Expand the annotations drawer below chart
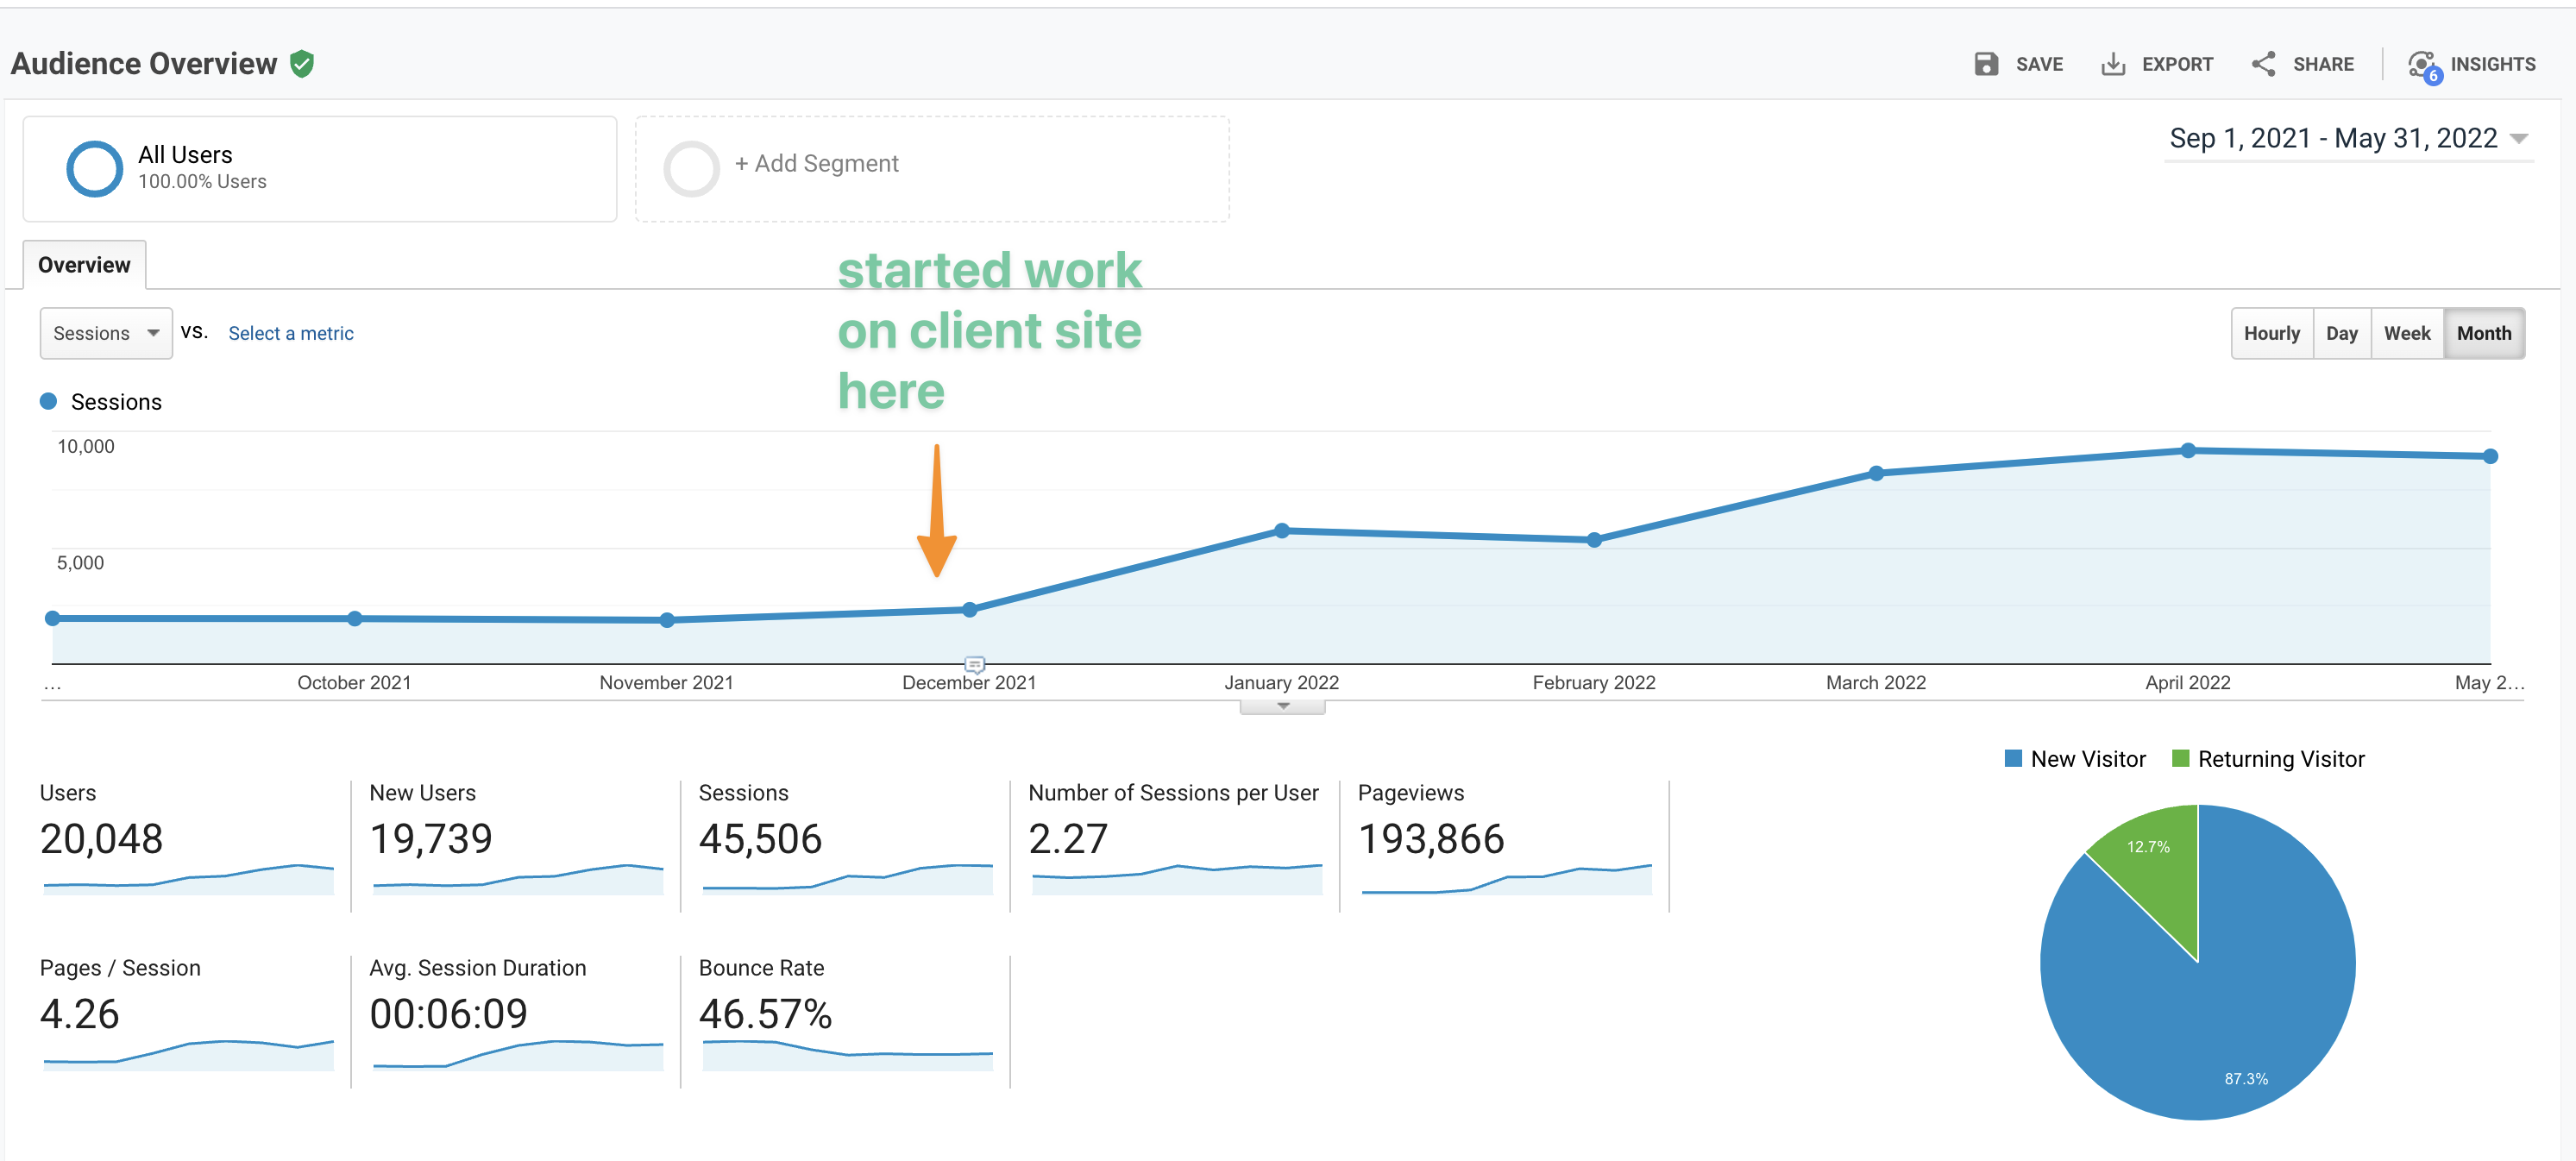Screen dimensions: 2576x1161 click(1282, 707)
